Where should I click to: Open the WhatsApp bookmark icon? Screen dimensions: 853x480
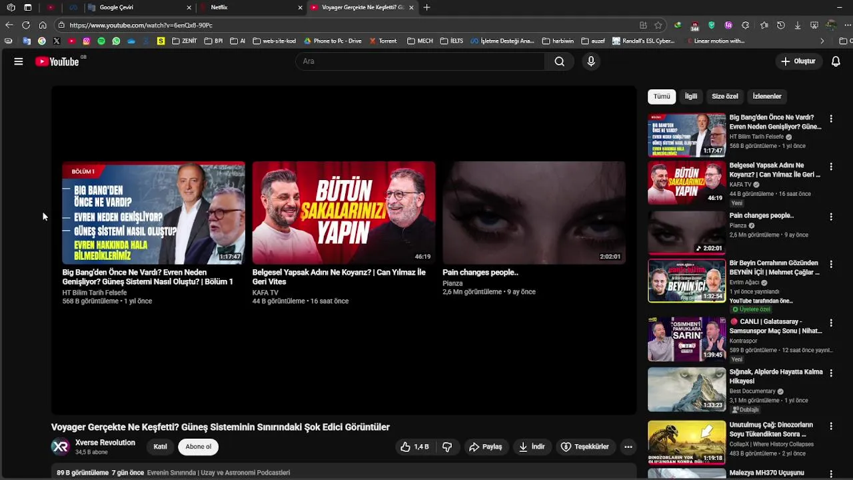point(116,41)
